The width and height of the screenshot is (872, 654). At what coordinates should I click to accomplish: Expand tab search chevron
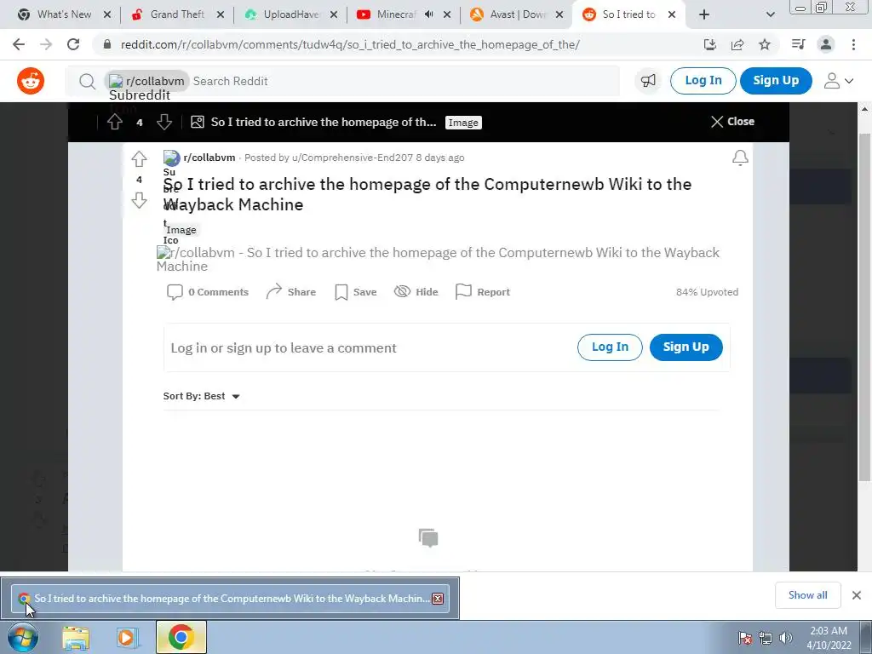(770, 14)
